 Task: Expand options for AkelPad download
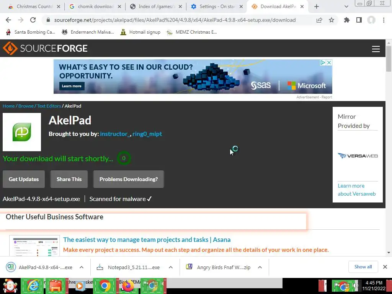coord(82,267)
